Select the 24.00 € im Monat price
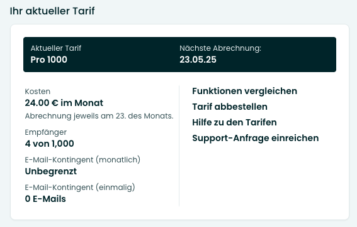357x227 pixels. [x=64, y=103]
